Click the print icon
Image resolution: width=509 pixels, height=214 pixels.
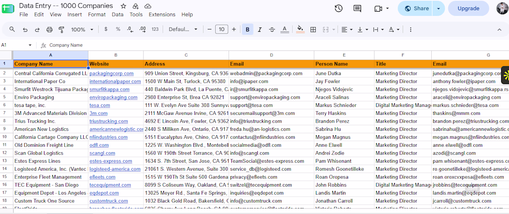click(x=50, y=30)
